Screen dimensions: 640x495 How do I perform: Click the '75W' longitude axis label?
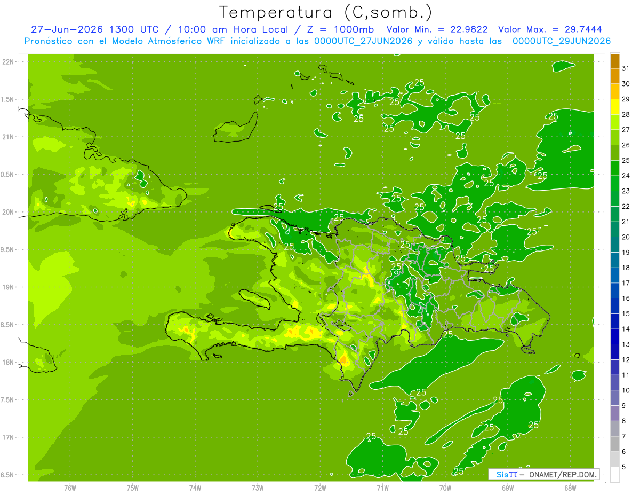(133, 488)
